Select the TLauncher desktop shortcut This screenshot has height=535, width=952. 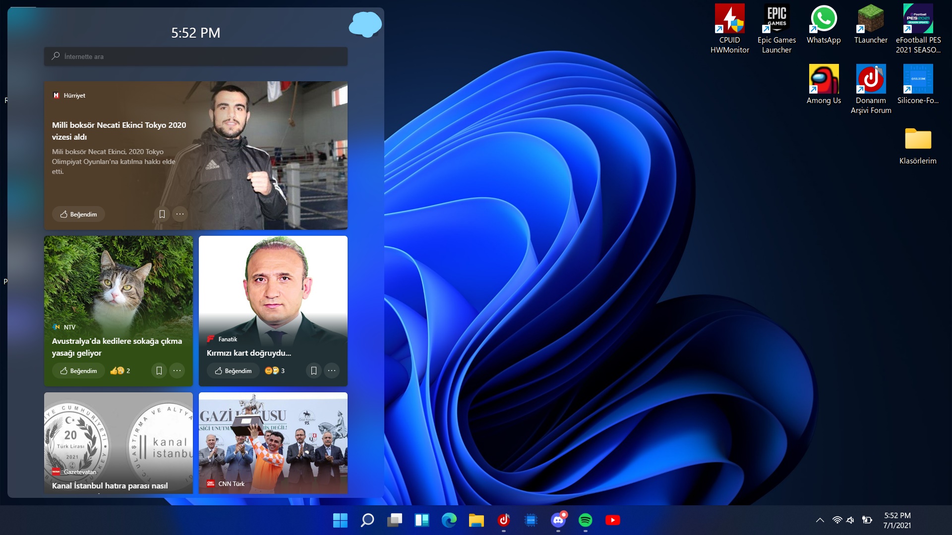click(x=871, y=25)
